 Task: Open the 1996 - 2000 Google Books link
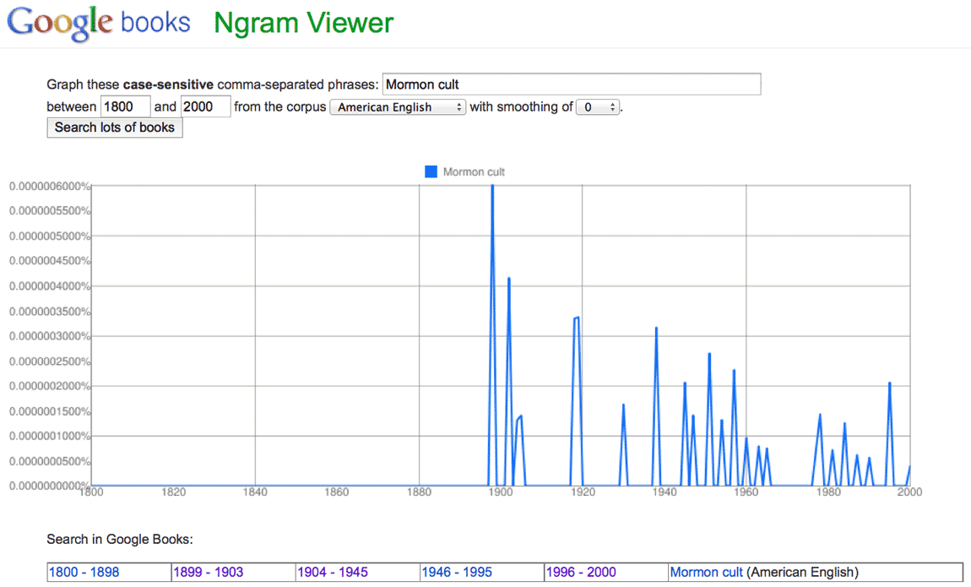pyautogui.click(x=581, y=572)
